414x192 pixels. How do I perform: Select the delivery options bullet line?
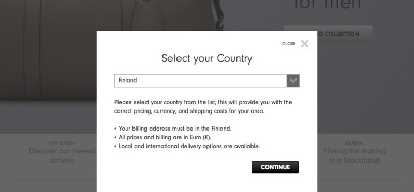(187, 146)
